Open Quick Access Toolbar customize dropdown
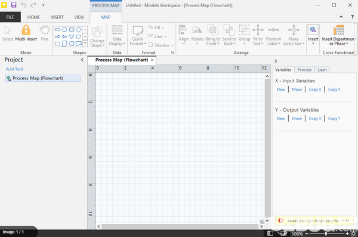The width and height of the screenshot is (358, 237). coord(44,5)
